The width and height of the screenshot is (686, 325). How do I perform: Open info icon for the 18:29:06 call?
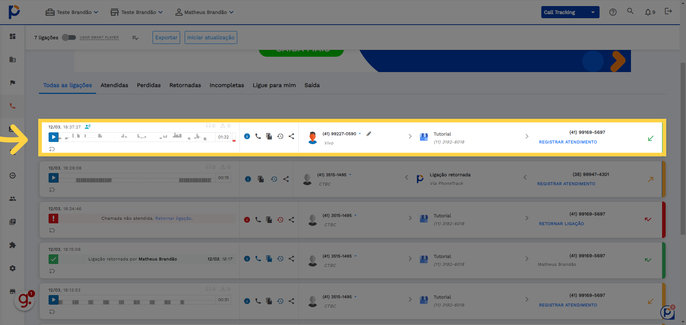click(x=248, y=179)
